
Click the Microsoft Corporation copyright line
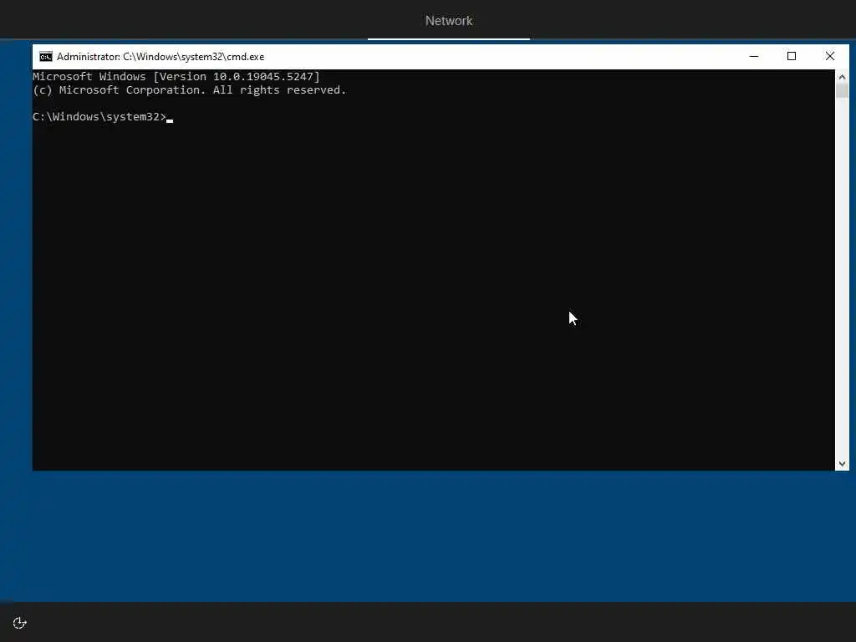pos(190,90)
